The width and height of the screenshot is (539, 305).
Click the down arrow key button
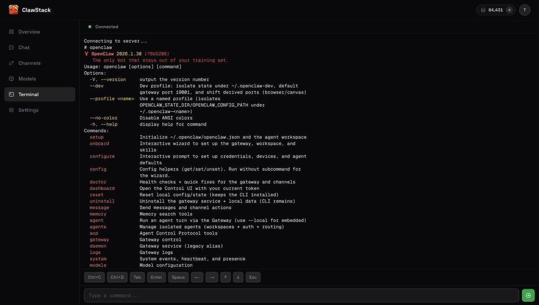pyautogui.click(x=238, y=277)
